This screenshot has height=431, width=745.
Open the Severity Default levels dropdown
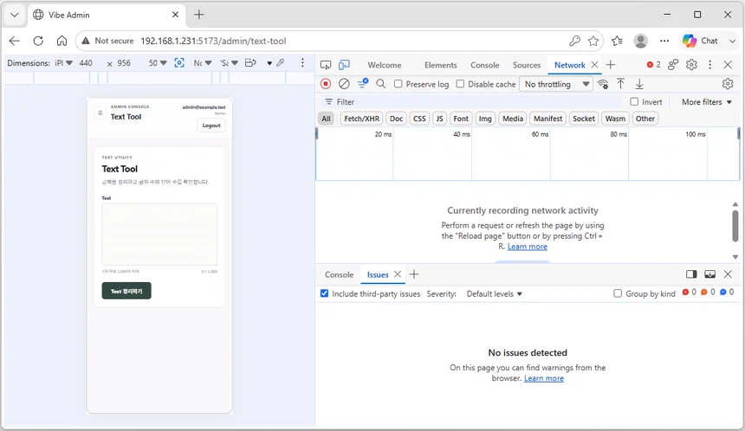(494, 293)
